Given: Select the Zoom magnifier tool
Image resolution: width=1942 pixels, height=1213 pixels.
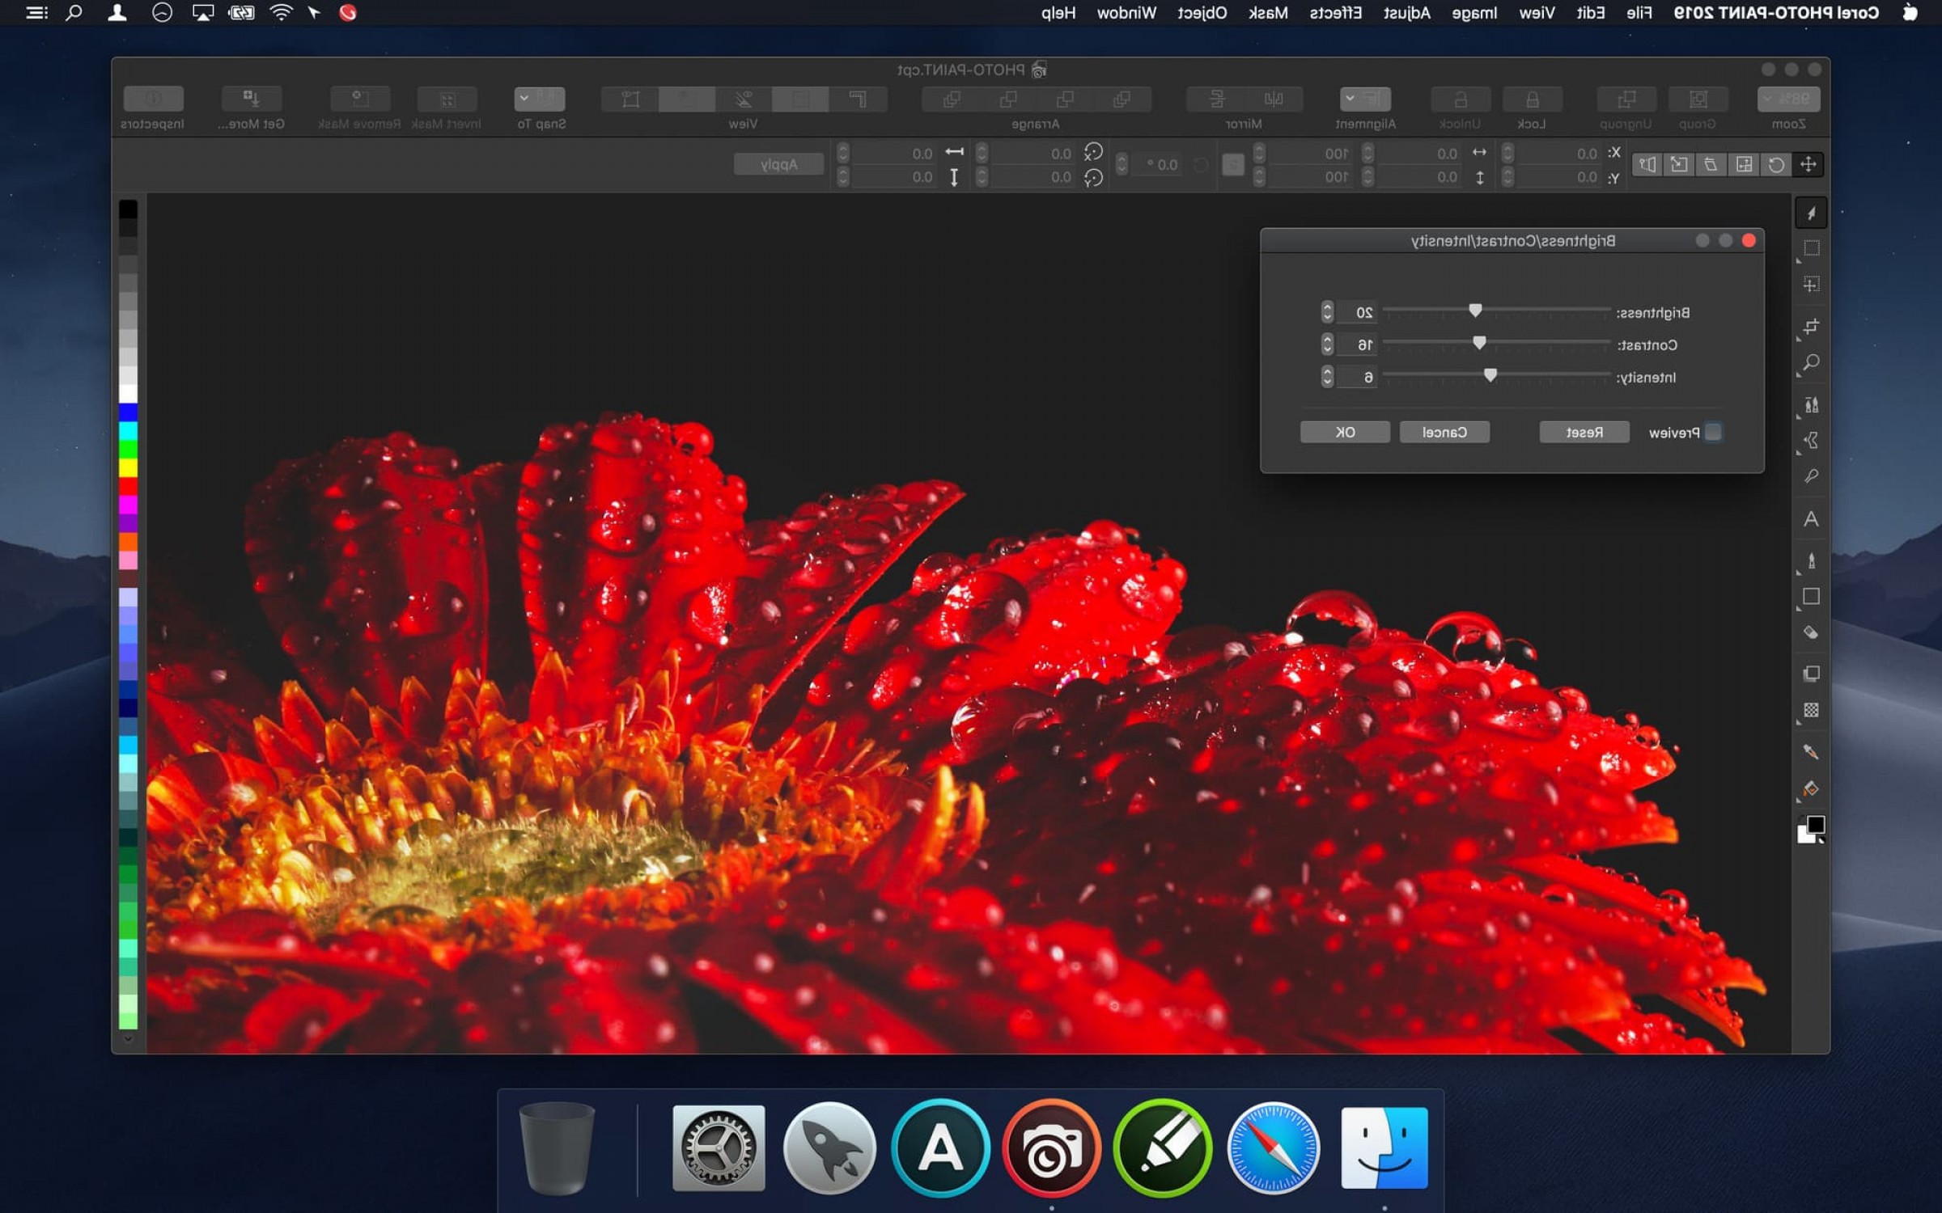Looking at the screenshot, I should pos(1811,362).
